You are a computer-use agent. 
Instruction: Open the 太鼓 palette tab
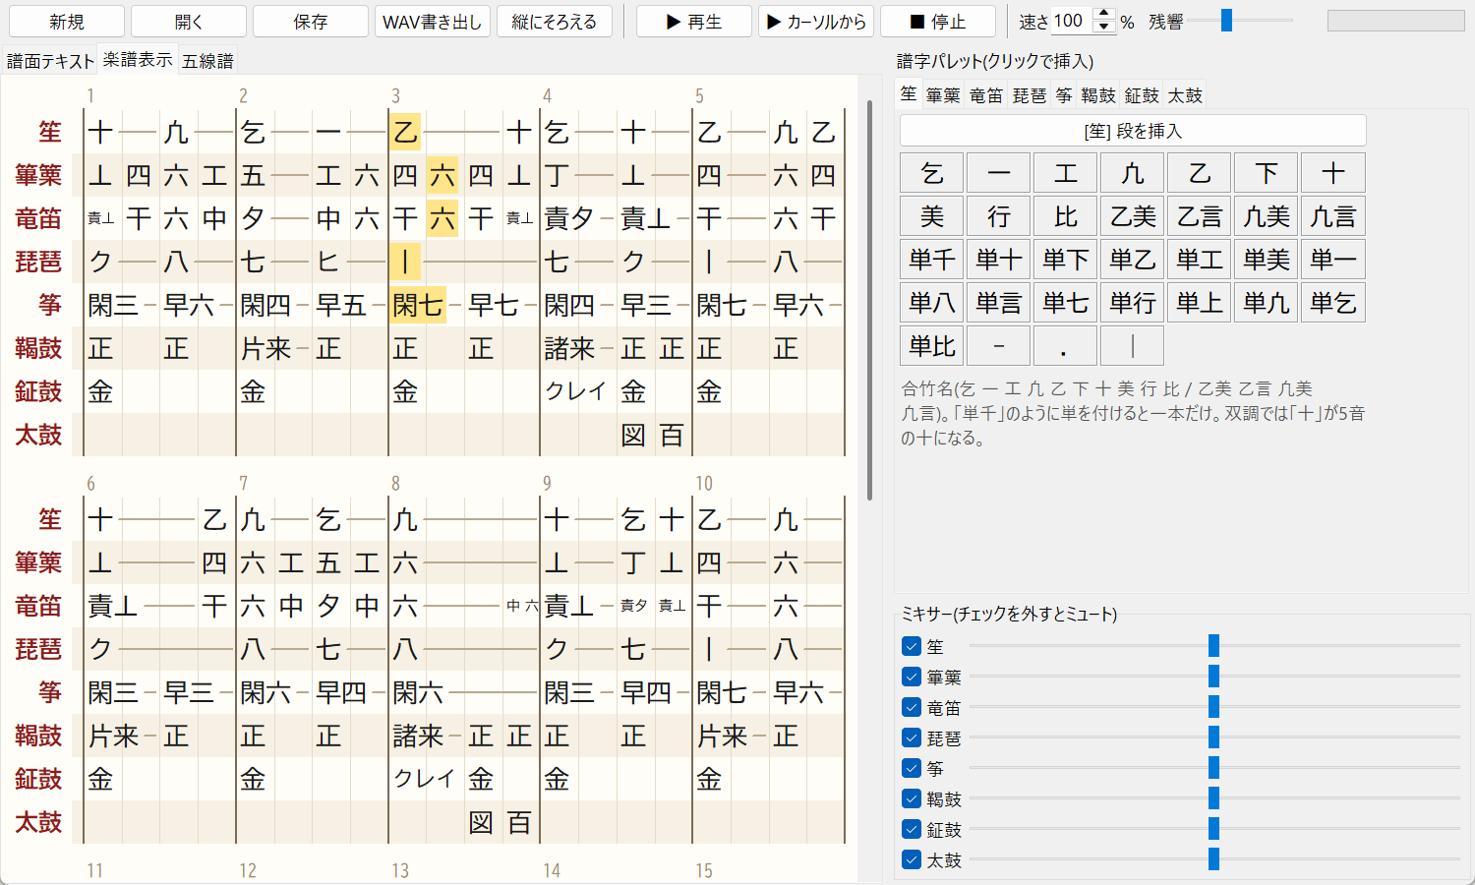pyautogui.click(x=1185, y=95)
